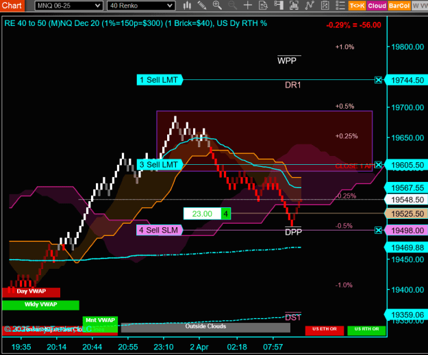Click the 19469.88 price marker
The width and height of the screenshot is (428, 355).
pyautogui.click(x=407, y=248)
